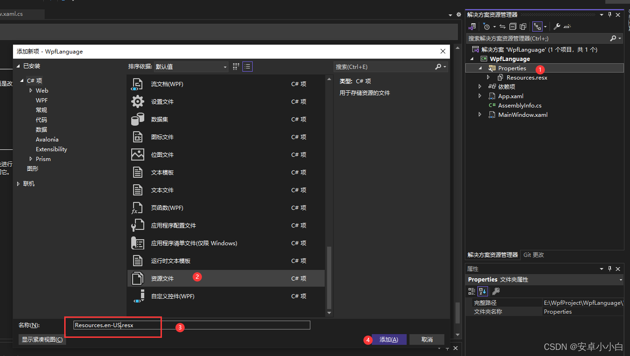
Task: Expand the Web category node
Action: [31, 90]
